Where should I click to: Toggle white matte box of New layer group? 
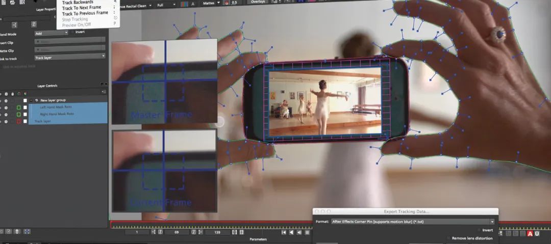[x=25, y=100]
